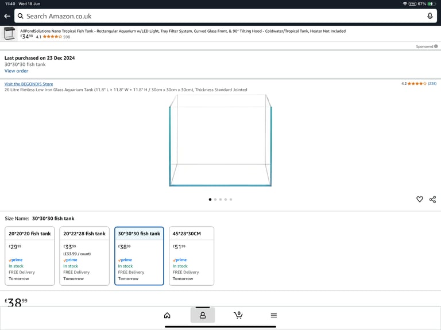Choose the 20*20*20 fish tank size
The height and width of the screenshot is (330, 441).
(30, 256)
